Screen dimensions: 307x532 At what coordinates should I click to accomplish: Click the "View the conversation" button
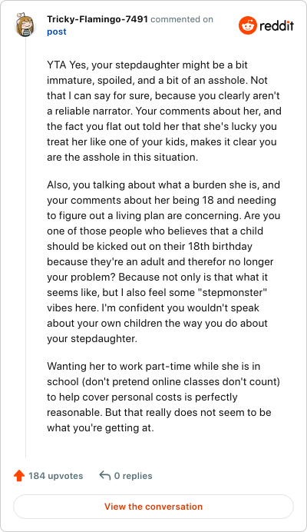point(153,507)
